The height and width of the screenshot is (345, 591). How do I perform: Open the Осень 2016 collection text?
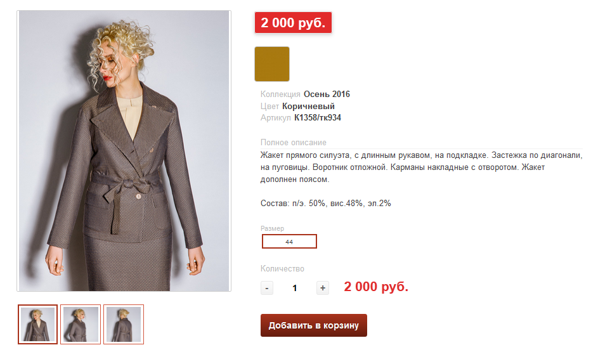pos(327,94)
